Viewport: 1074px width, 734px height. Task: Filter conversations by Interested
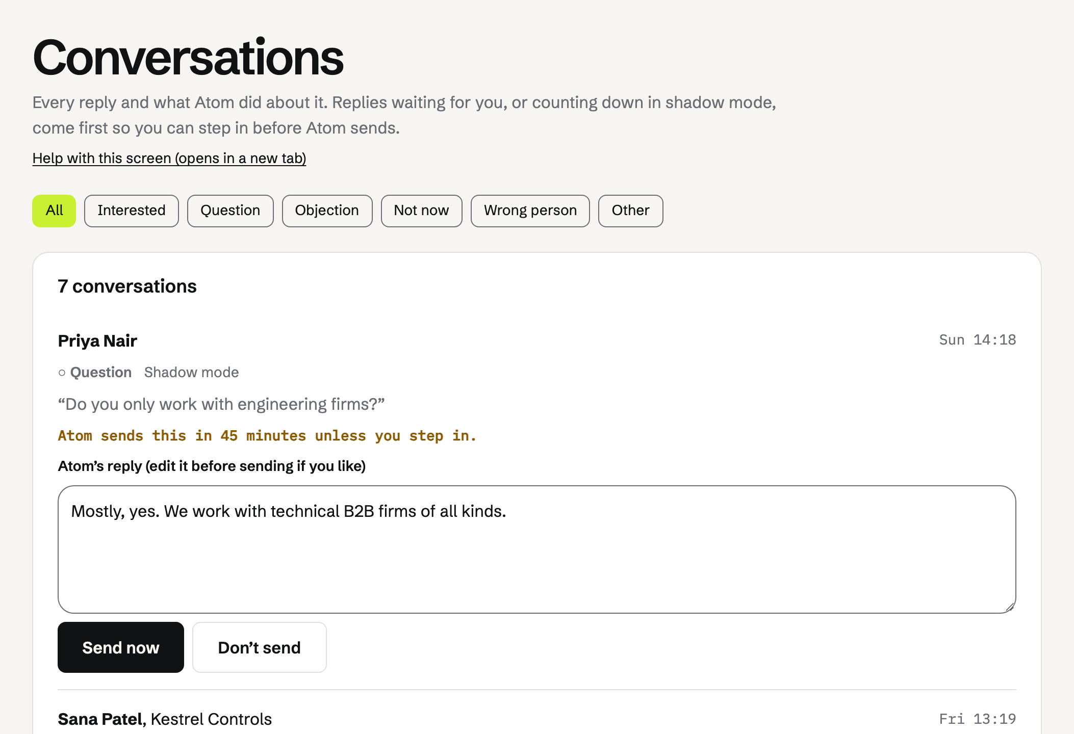point(132,211)
